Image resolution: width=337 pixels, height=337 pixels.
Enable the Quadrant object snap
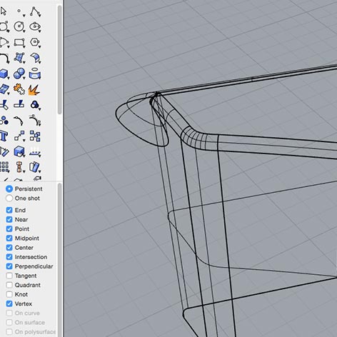pos(9,285)
